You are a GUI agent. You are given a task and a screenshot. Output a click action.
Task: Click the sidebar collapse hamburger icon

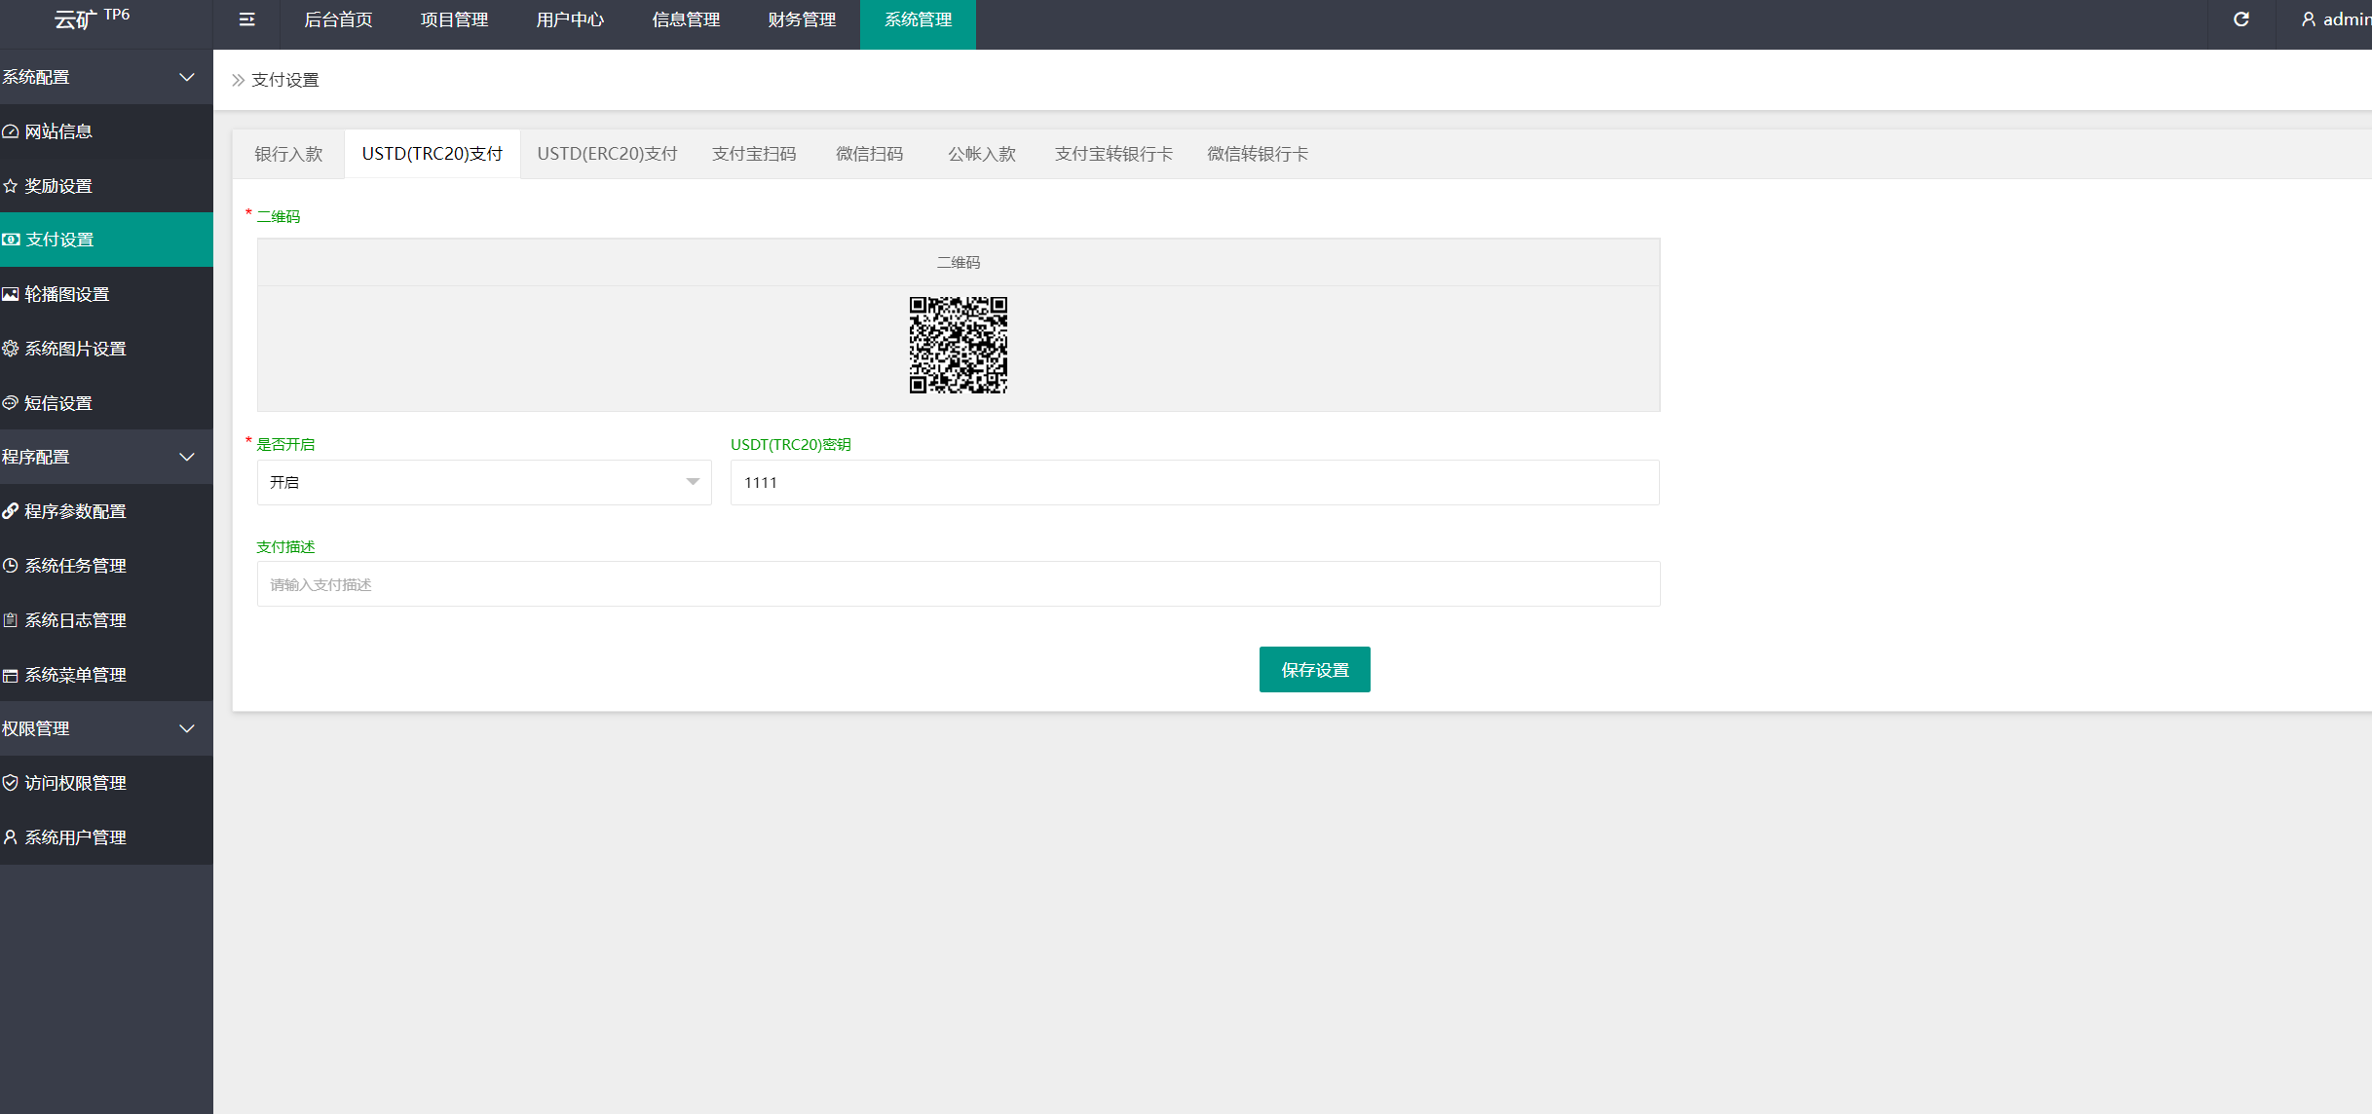click(246, 19)
